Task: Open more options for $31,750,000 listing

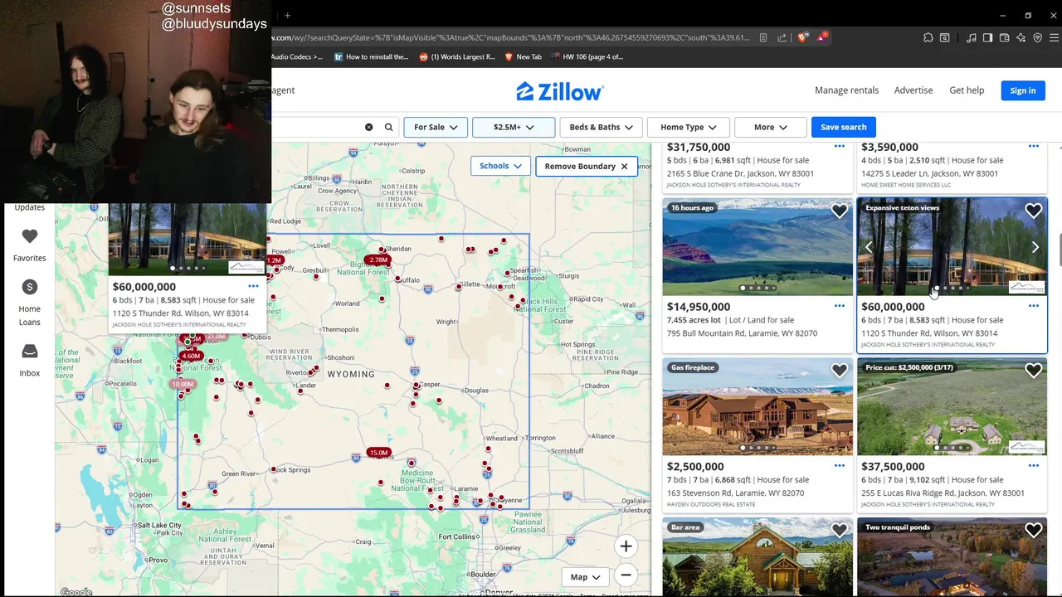Action: (840, 147)
